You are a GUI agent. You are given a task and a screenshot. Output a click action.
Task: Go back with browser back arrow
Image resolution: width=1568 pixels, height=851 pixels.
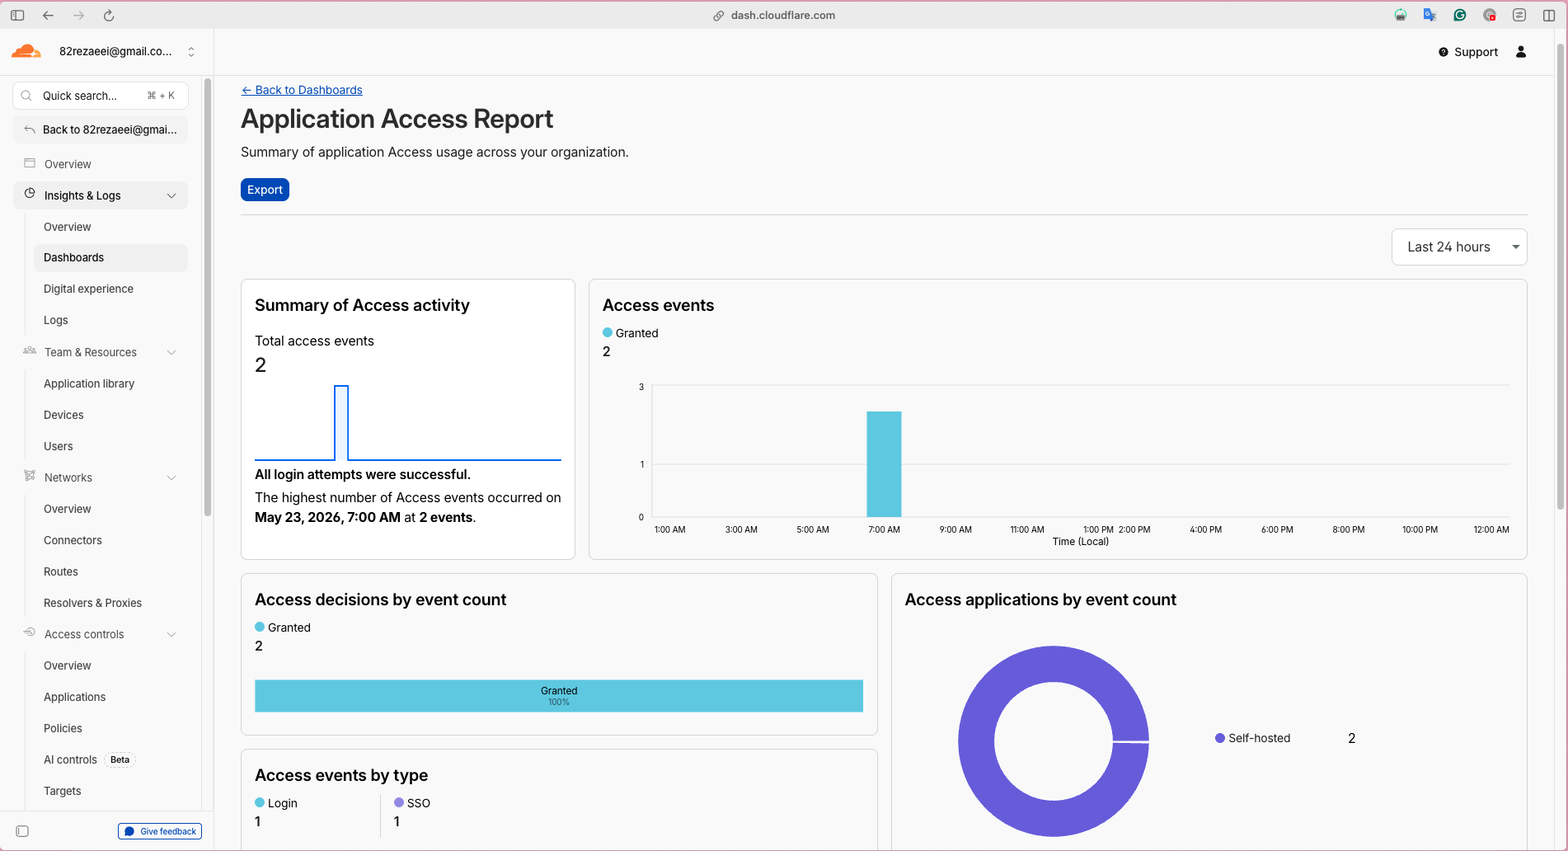coord(48,15)
